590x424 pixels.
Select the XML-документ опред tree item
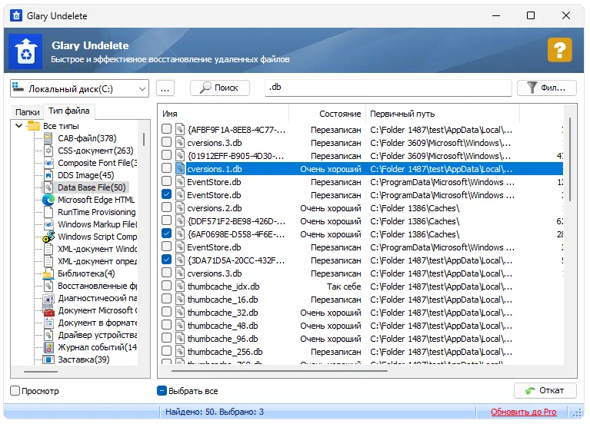coord(97,261)
